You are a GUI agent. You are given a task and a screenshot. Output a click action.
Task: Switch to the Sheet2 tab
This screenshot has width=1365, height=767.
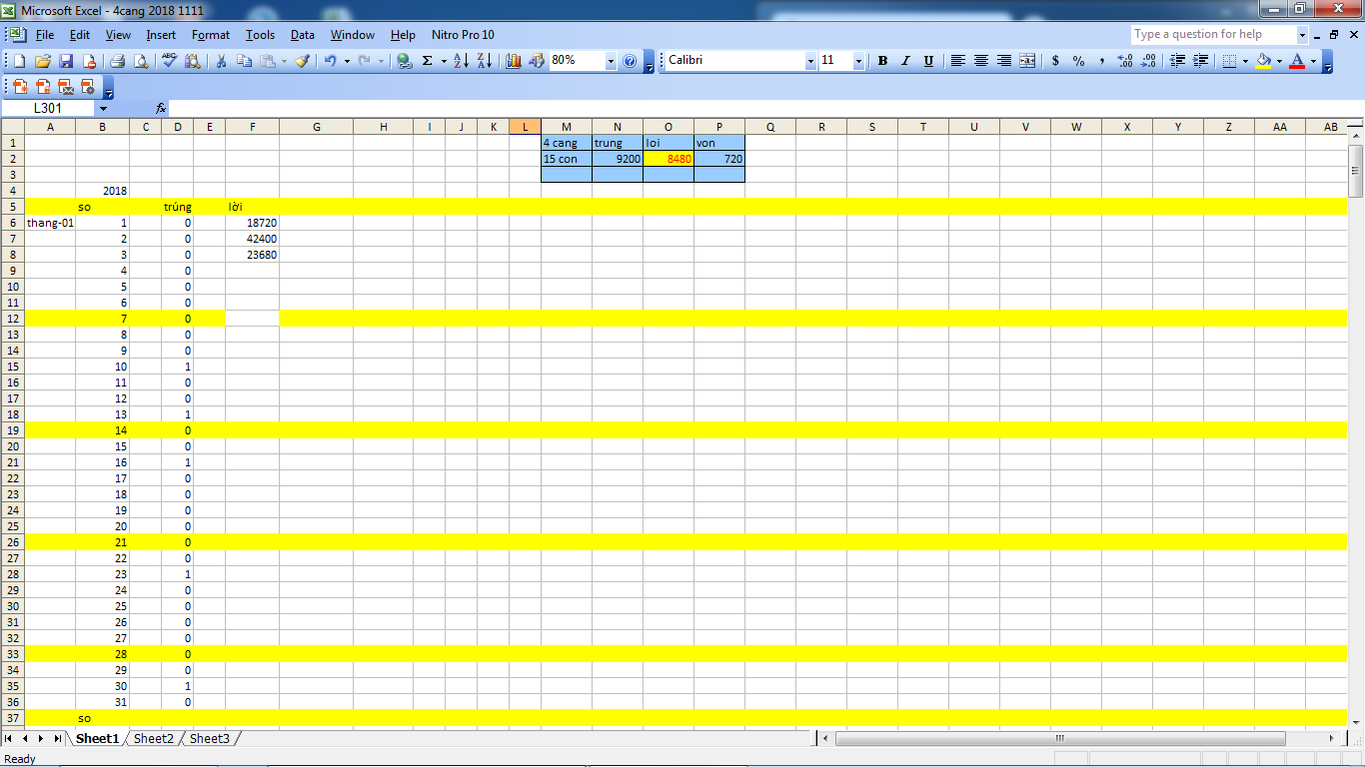pos(154,739)
